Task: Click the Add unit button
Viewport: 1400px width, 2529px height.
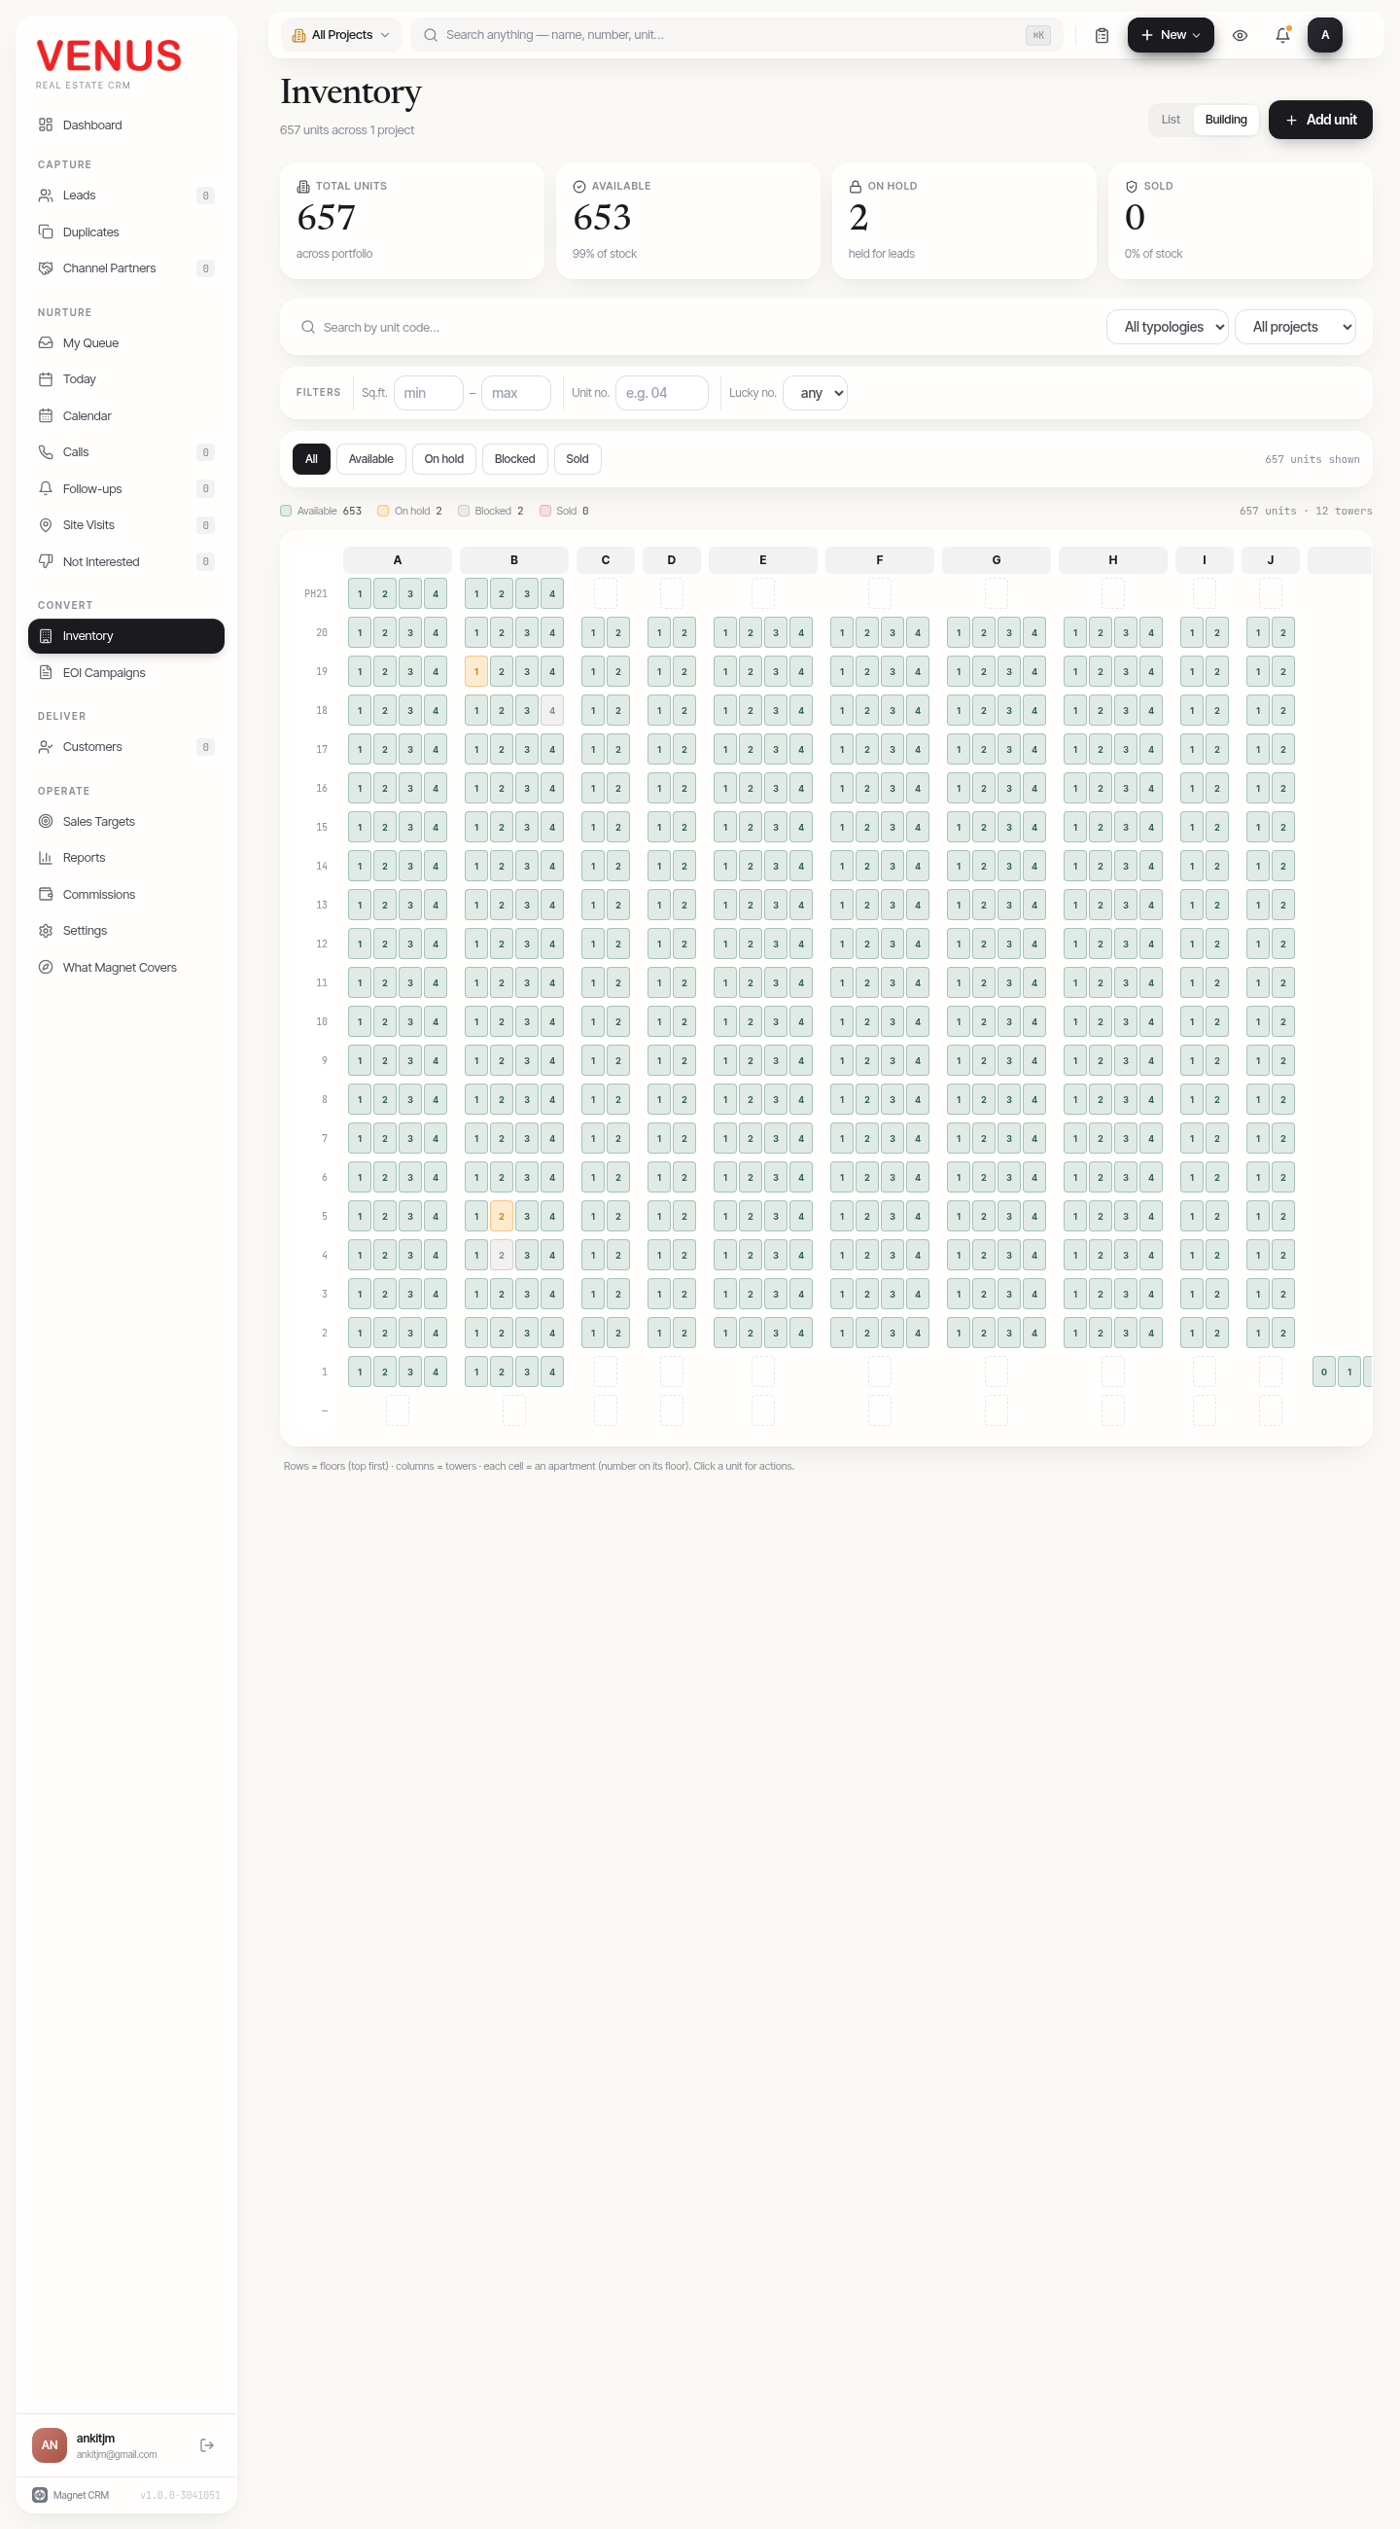Action: coord(1319,120)
